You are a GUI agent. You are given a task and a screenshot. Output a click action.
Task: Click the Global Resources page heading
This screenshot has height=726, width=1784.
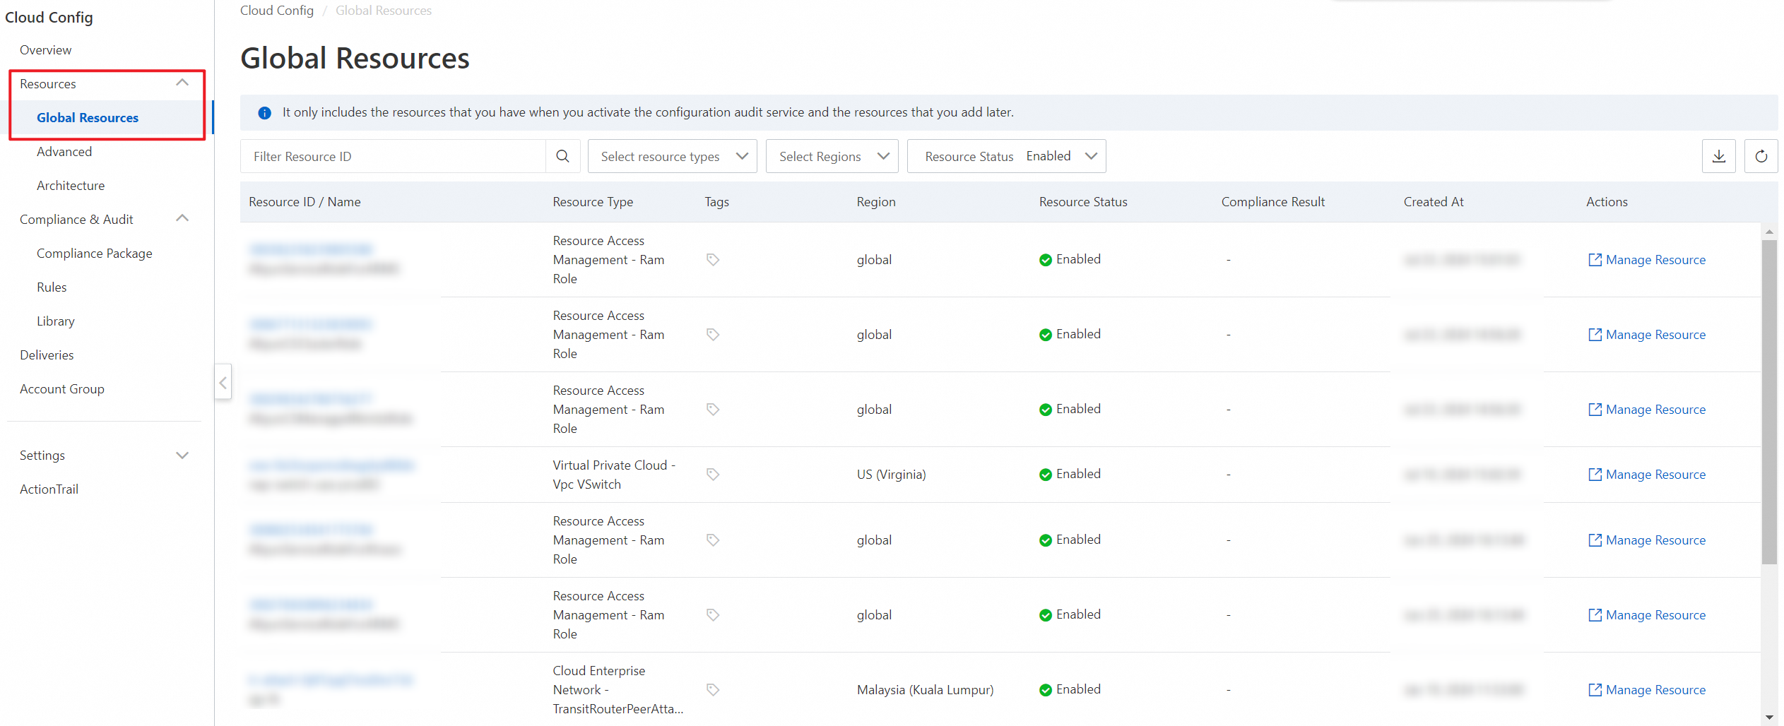click(355, 58)
